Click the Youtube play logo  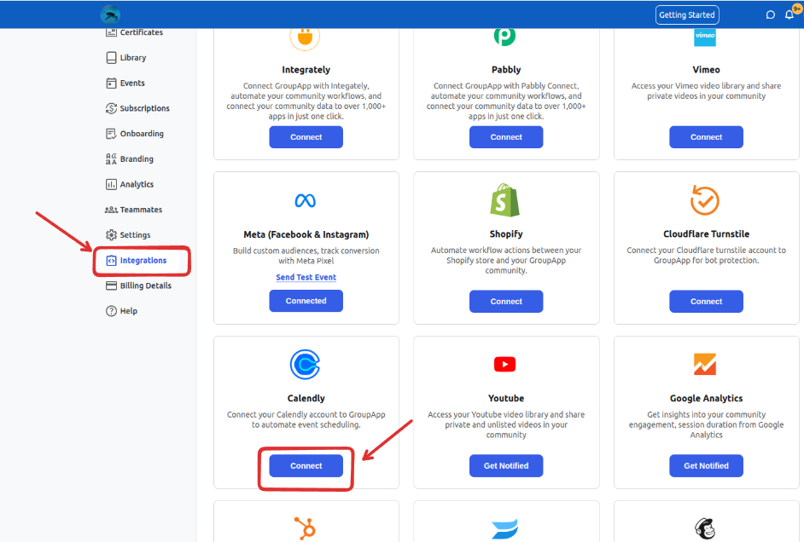(x=505, y=365)
